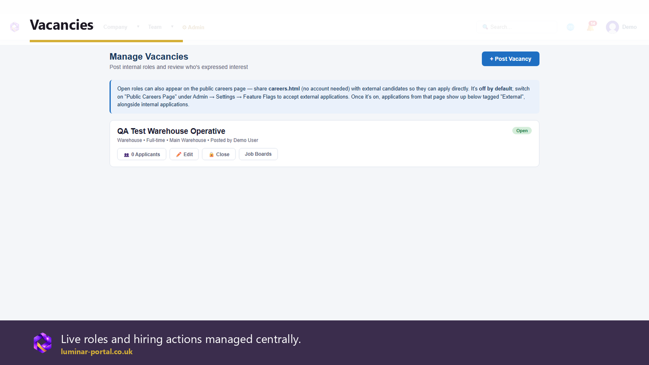This screenshot has width=649, height=365.
Task: Open Job Boards for the vacancy
Action: [x=258, y=154]
